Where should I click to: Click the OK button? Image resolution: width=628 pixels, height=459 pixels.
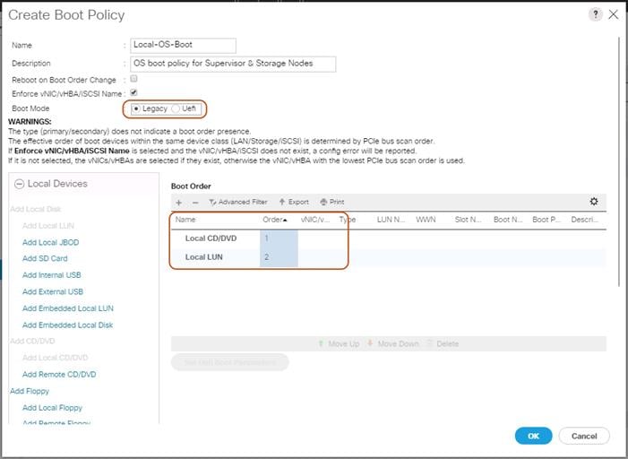pos(533,436)
